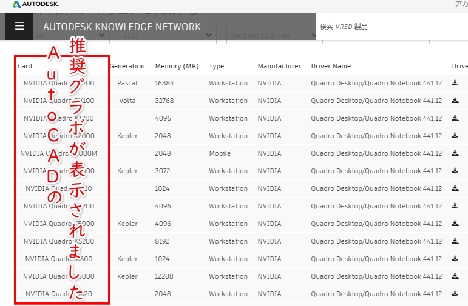The width and height of the screenshot is (468, 306).
Task: Open Autodesk Knowledge Network home title
Action: click(122, 27)
